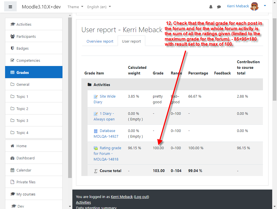
Task: Open the messages speech bubble icon
Action: click(x=219, y=7)
